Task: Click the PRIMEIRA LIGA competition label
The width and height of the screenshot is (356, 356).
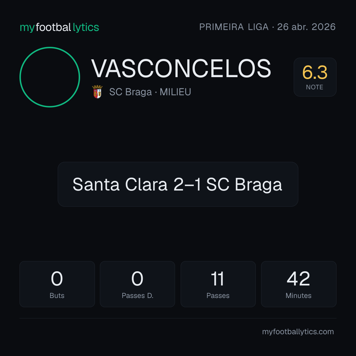Action: pyautogui.click(x=234, y=27)
